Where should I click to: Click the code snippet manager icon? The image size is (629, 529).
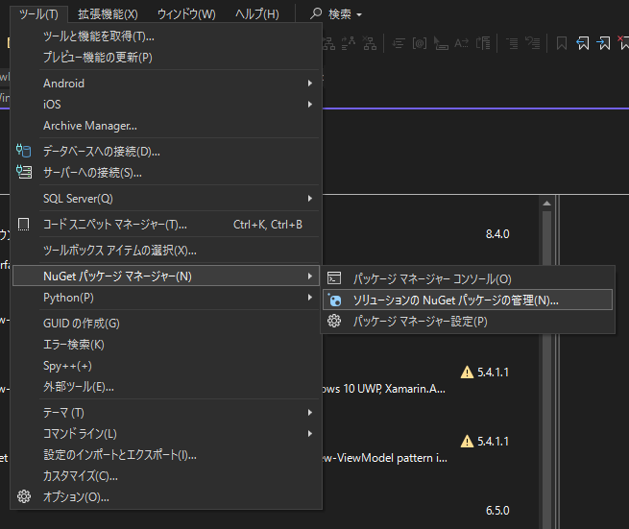(x=24, y=225)
